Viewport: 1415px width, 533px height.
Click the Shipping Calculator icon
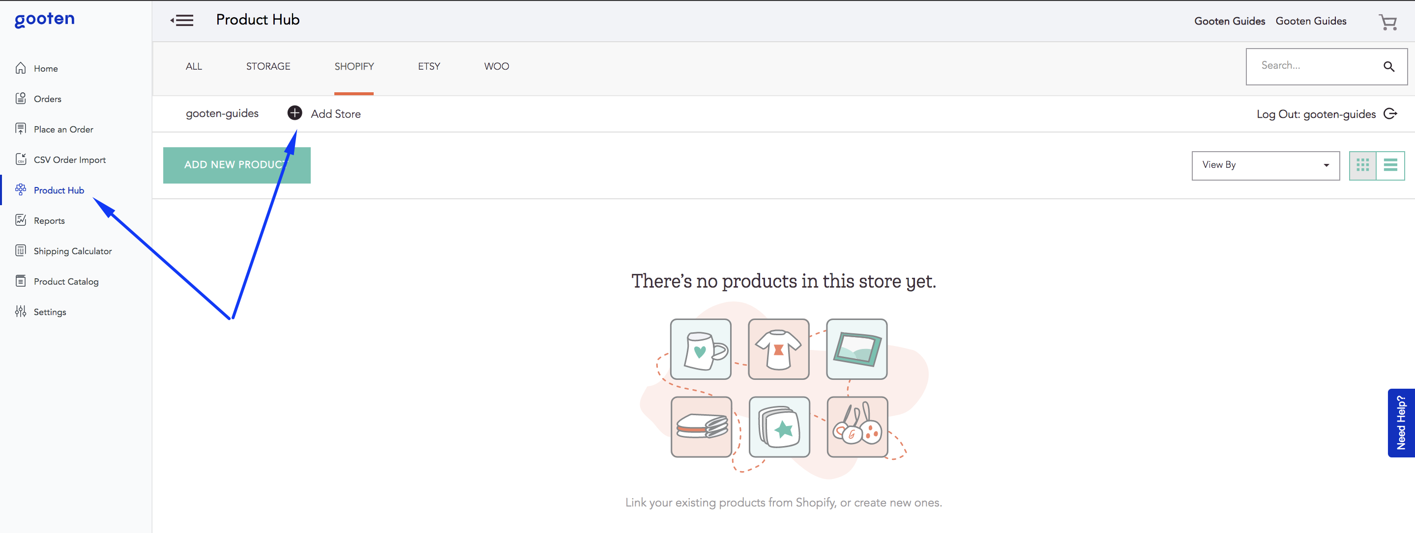click(x=21, y=251)
